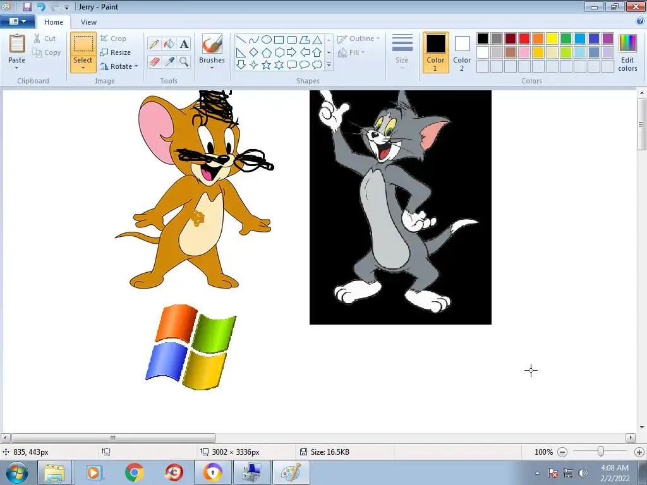Image resolution: width=647 pixels, height=485 pixels.
Task: Pick the Oval shape
Action: pos(267,40)
